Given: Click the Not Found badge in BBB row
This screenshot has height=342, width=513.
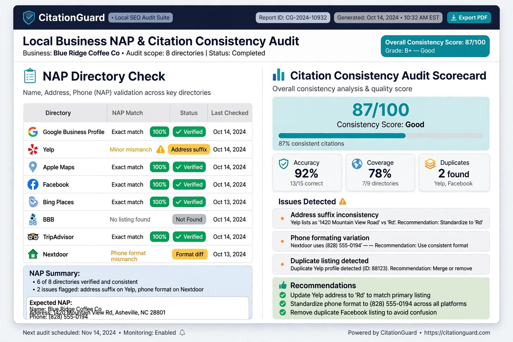Looking at the screenshot, I should (x=189, y=219).
